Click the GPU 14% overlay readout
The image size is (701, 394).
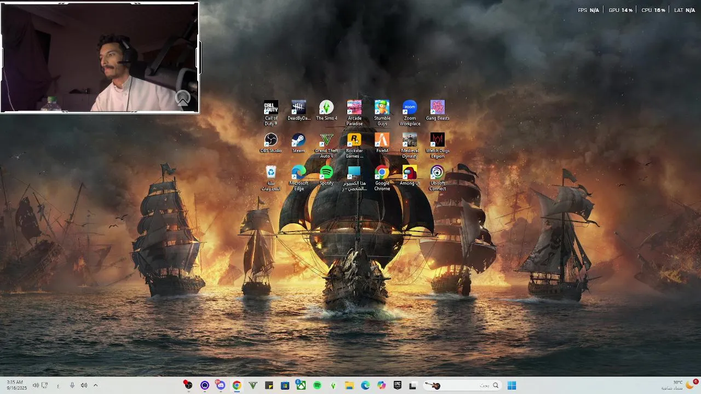tap(620, 10)
